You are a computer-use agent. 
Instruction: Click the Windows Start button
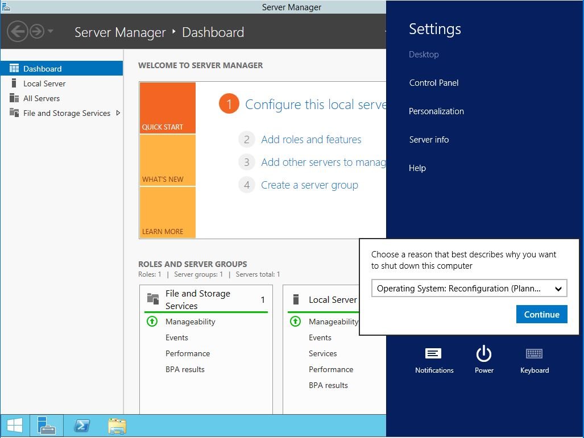pos(15,426)
